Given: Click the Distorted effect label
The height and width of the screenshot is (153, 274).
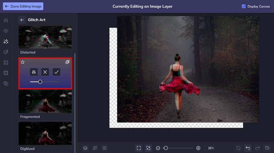Looking at the screenshot, I should pyautogui.click(x=28, y=52).
